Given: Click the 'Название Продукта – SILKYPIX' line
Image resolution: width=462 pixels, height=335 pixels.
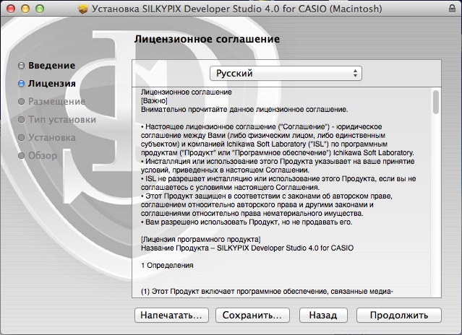Looking at the screenshot, I should tap(247, 248).
